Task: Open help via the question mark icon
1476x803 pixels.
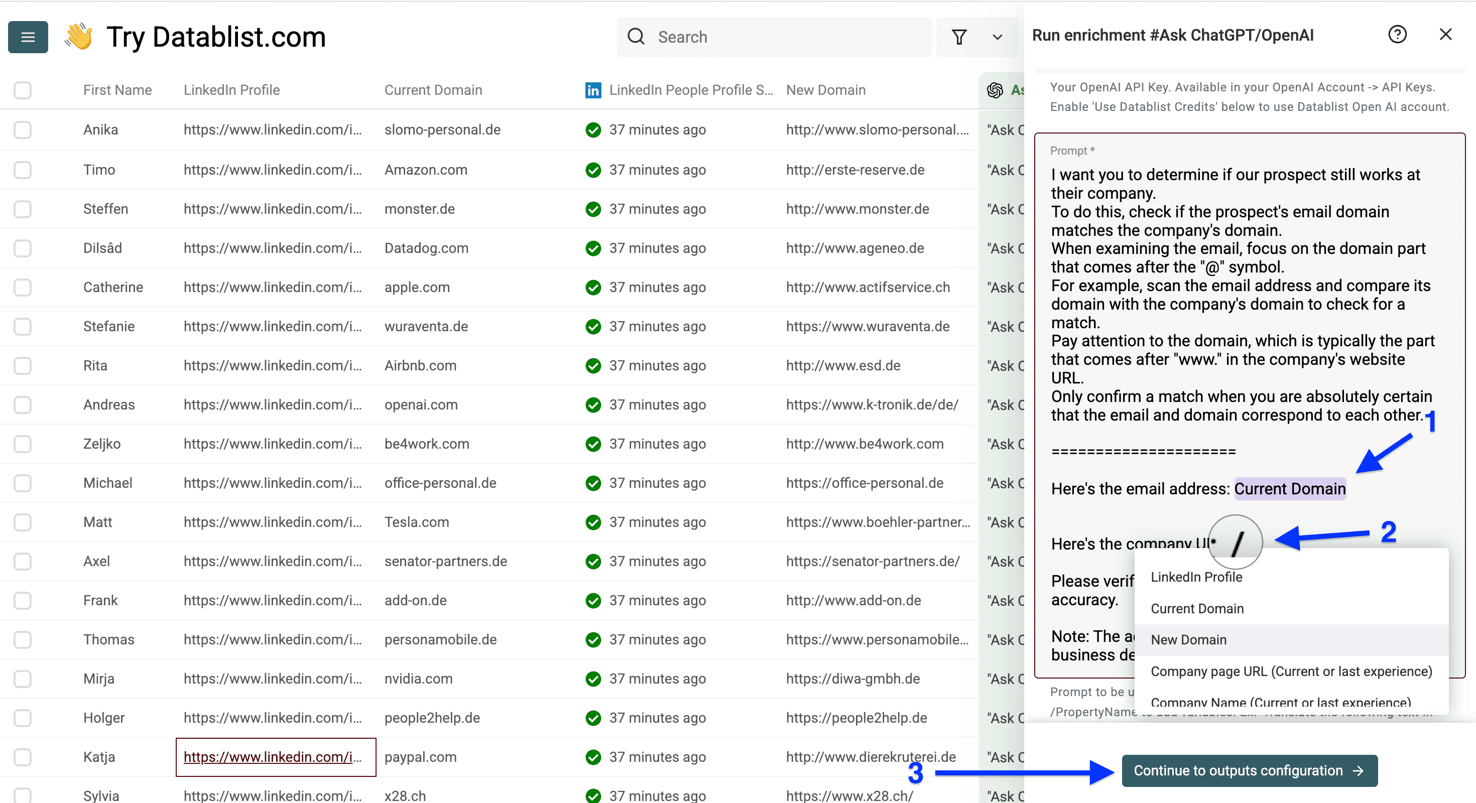Action: click(1398, 34)
